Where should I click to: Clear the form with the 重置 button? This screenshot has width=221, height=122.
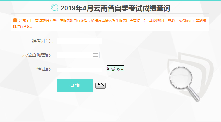tap(100, 85)
